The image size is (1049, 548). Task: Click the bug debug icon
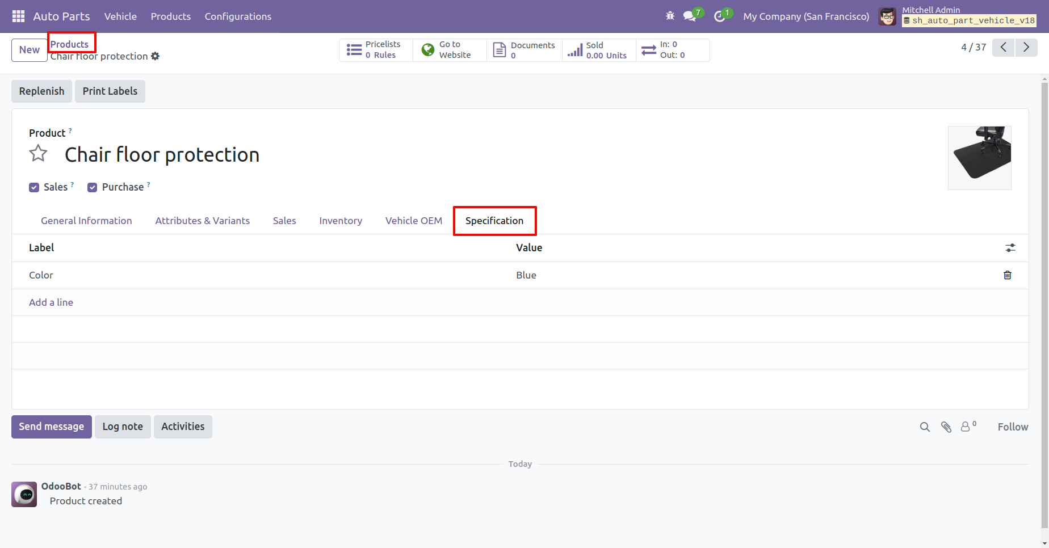[670, 16]
